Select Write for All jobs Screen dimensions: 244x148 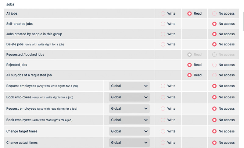point(163,13)
